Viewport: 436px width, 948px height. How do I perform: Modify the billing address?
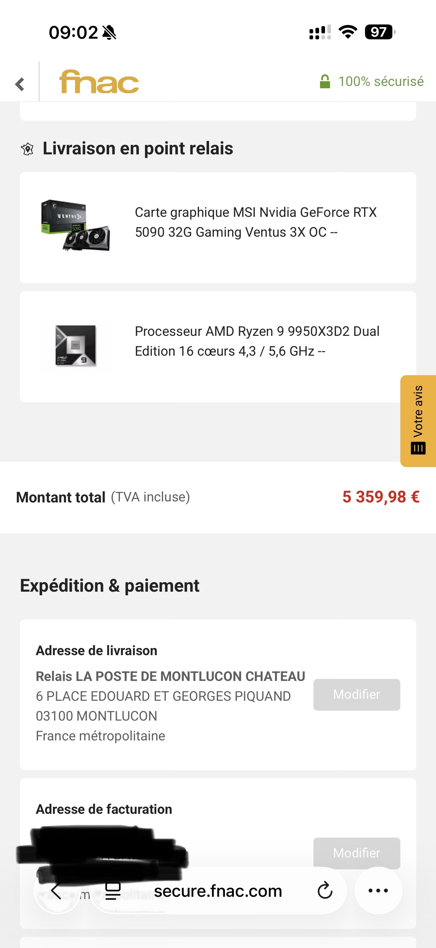(x=357, y=853)
